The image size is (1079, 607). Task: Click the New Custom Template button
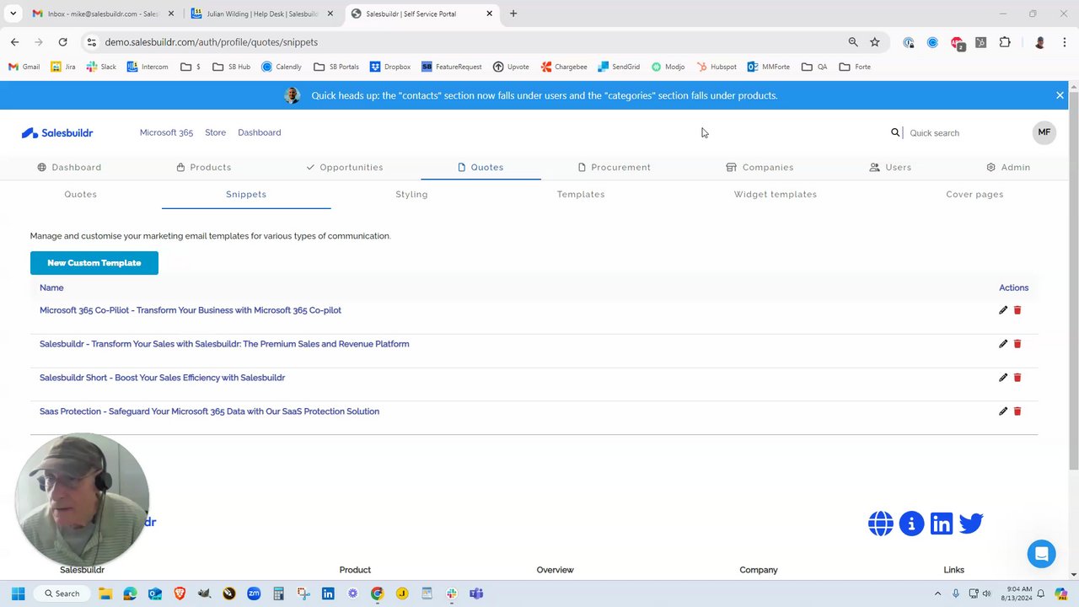pos(94,263)
